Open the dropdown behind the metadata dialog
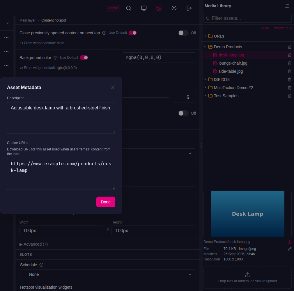Viewport: 294px width, 291px height. click(x=159, y=153)
